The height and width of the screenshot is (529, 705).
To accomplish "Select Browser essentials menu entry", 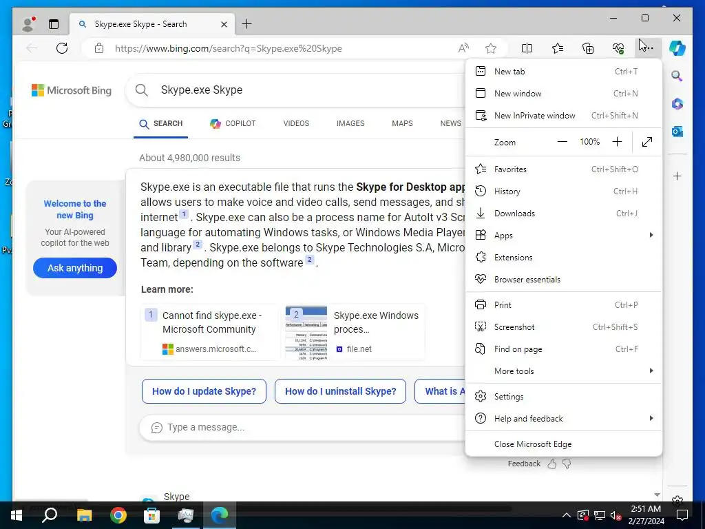I will (563, 280).
